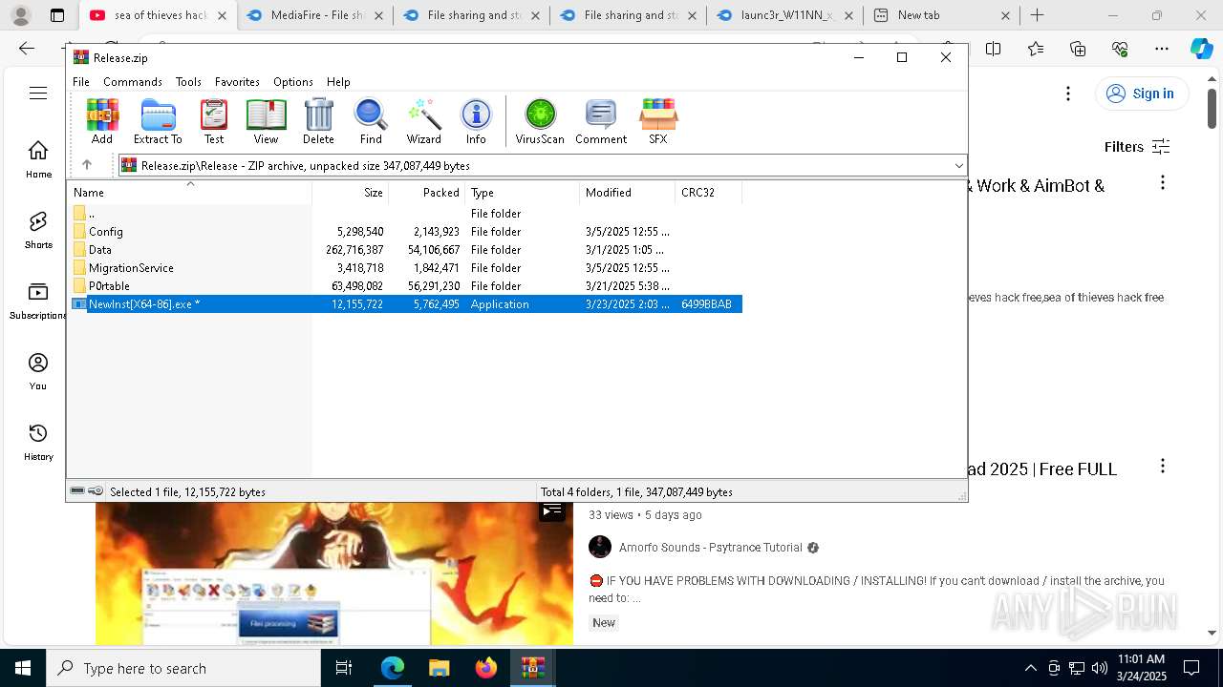Click the SFX toolbar icon

click(658, 122)
